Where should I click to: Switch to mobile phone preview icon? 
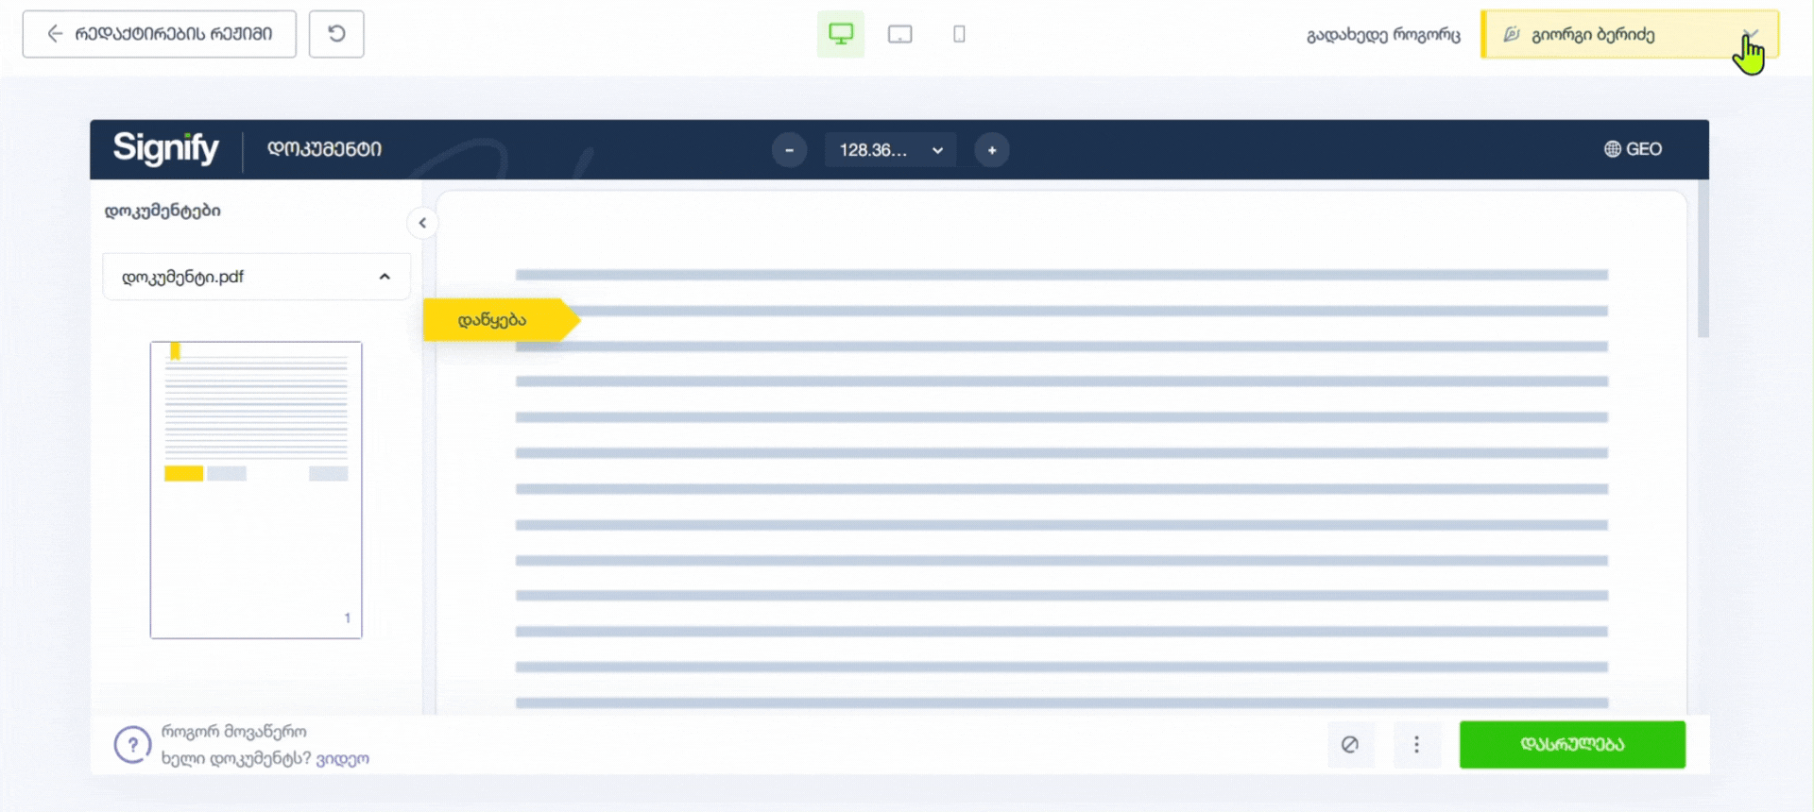(959, 34)
